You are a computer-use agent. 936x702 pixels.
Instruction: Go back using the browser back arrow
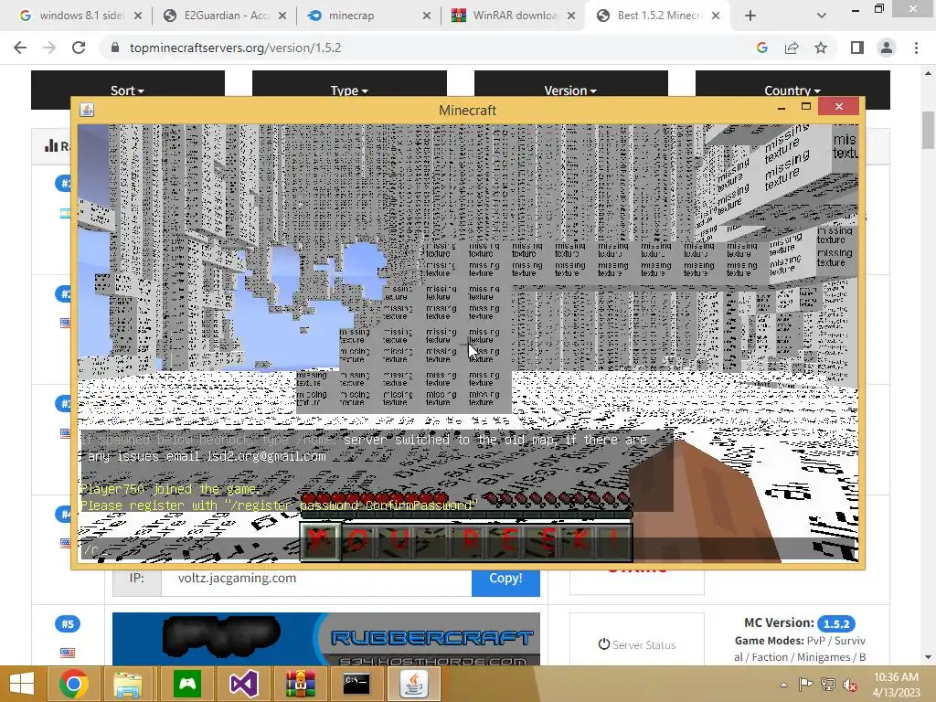[20, 48]
